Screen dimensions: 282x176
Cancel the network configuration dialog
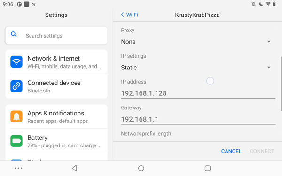point(231,151)
